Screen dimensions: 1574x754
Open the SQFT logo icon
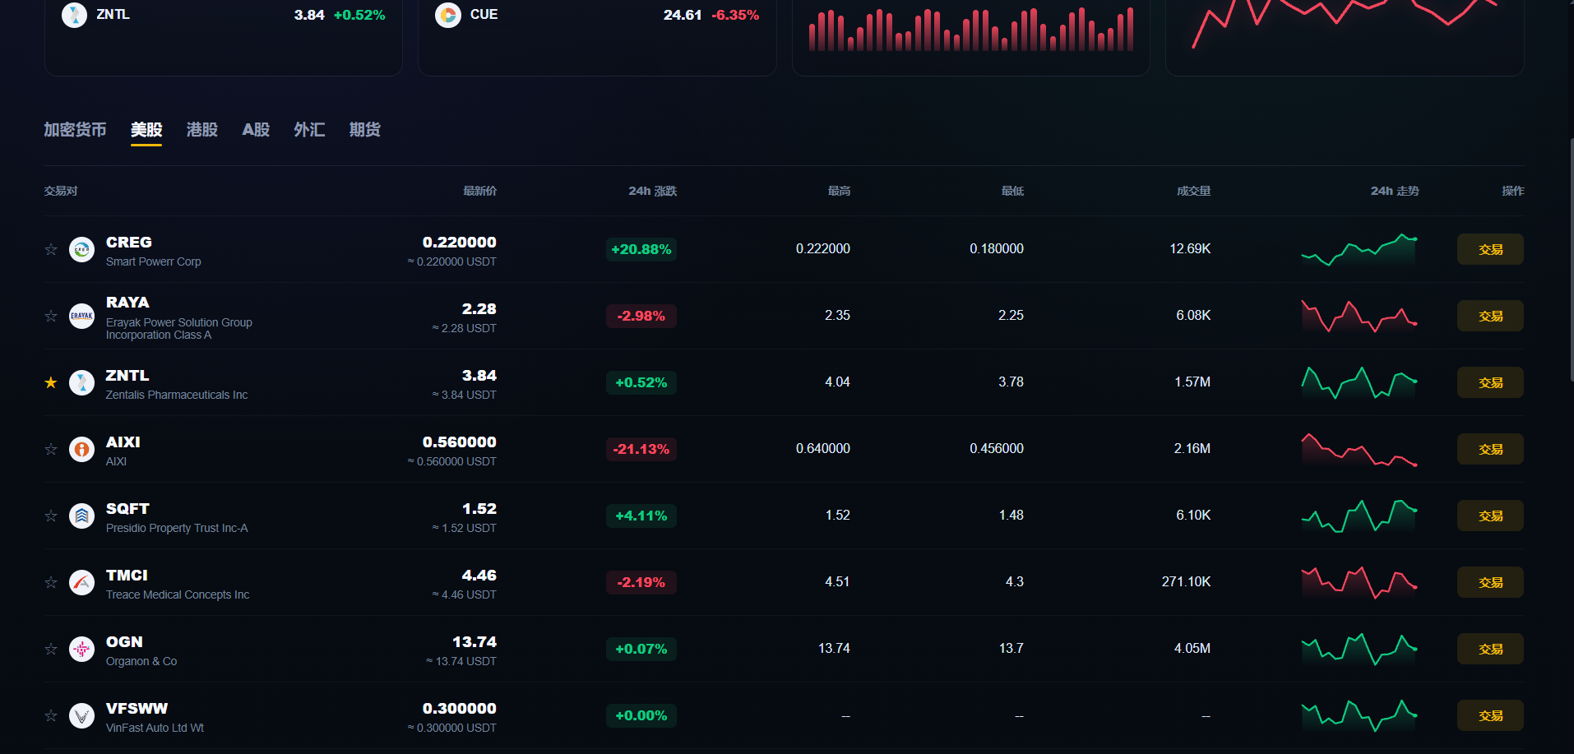coord(81,516)
